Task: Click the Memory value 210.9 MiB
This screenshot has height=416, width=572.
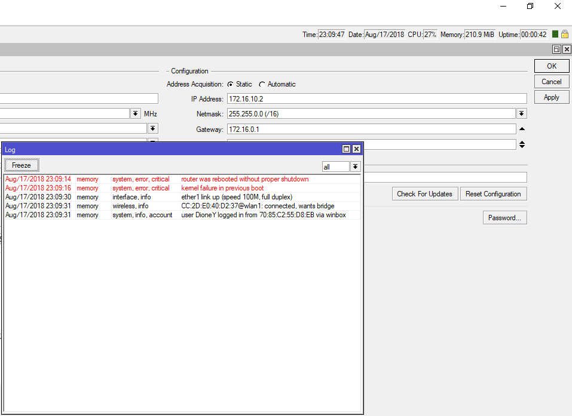Action: 480,34
